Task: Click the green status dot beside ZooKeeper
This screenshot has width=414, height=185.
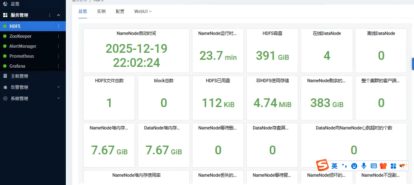Action: coord(5,36)
